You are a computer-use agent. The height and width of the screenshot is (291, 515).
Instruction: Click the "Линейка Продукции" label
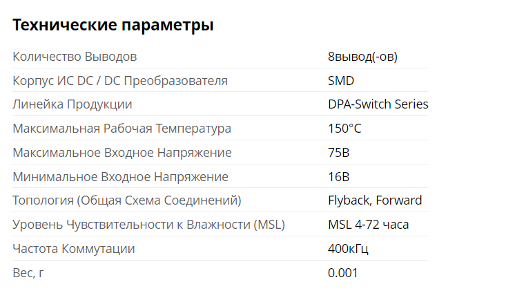pyautogui.click(x=72, y=104)
